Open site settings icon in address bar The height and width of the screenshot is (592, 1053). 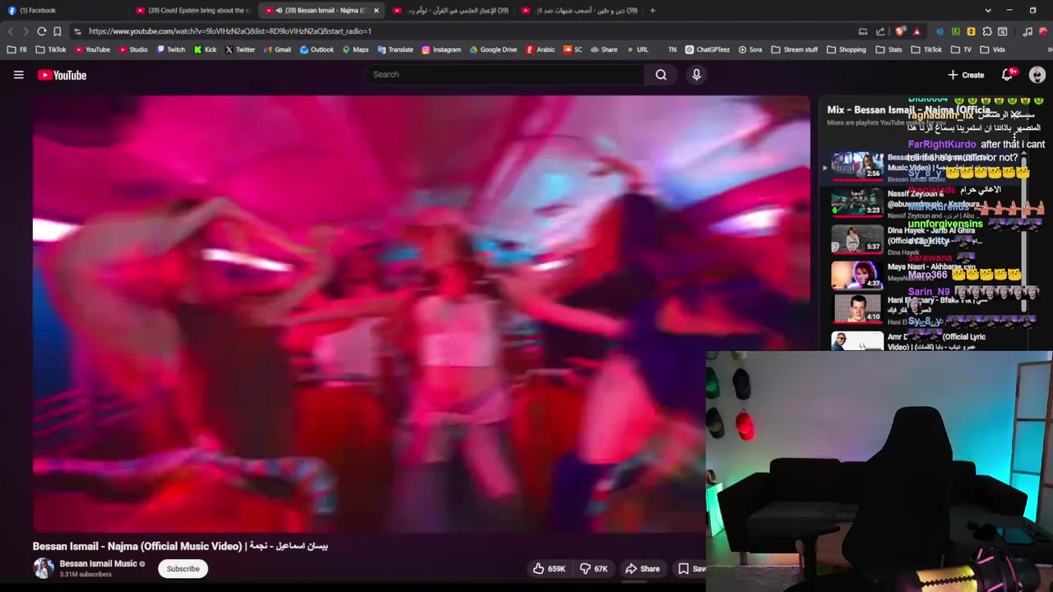point(77,31)
